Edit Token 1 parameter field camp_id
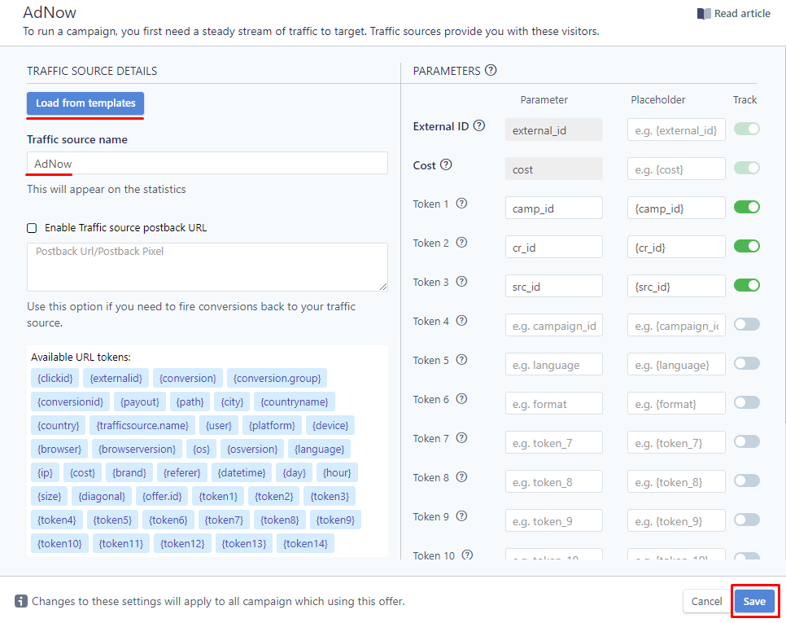Image resolution: width=786 pixels, height=623 pixels. point(553,208)
